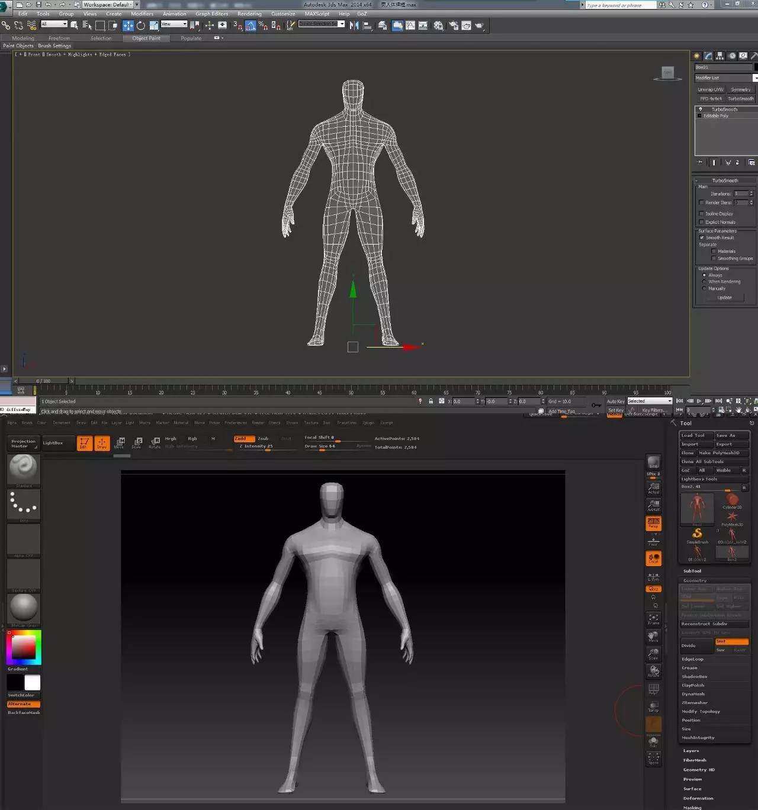
Task: Switch to the Populate ribbon tab
Action: coord(191,38)
